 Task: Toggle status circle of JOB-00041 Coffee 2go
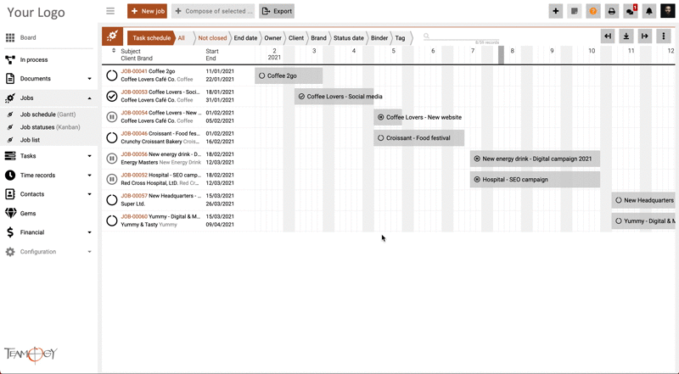pyautogui.click(x=112, y=75)
